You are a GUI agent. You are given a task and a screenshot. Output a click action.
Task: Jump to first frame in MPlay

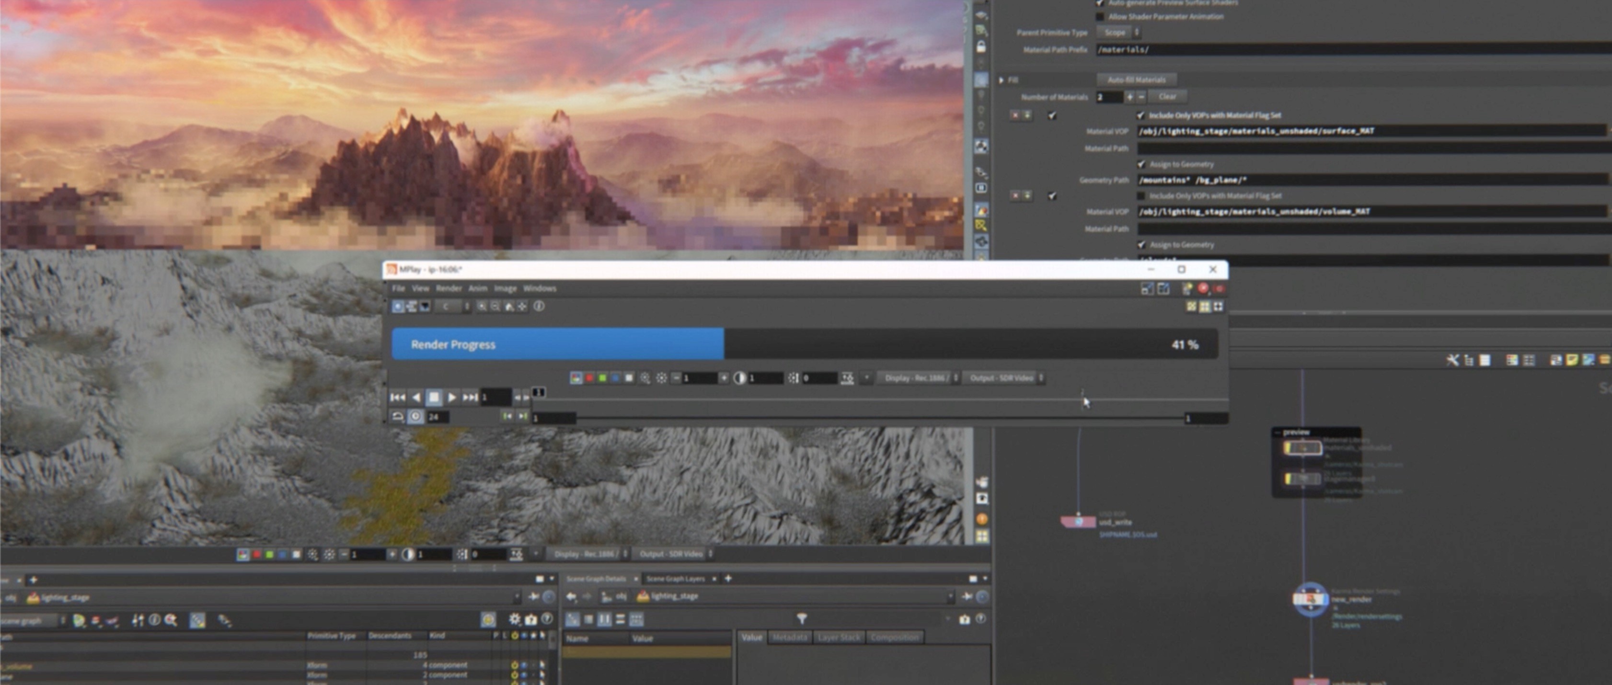397,397
